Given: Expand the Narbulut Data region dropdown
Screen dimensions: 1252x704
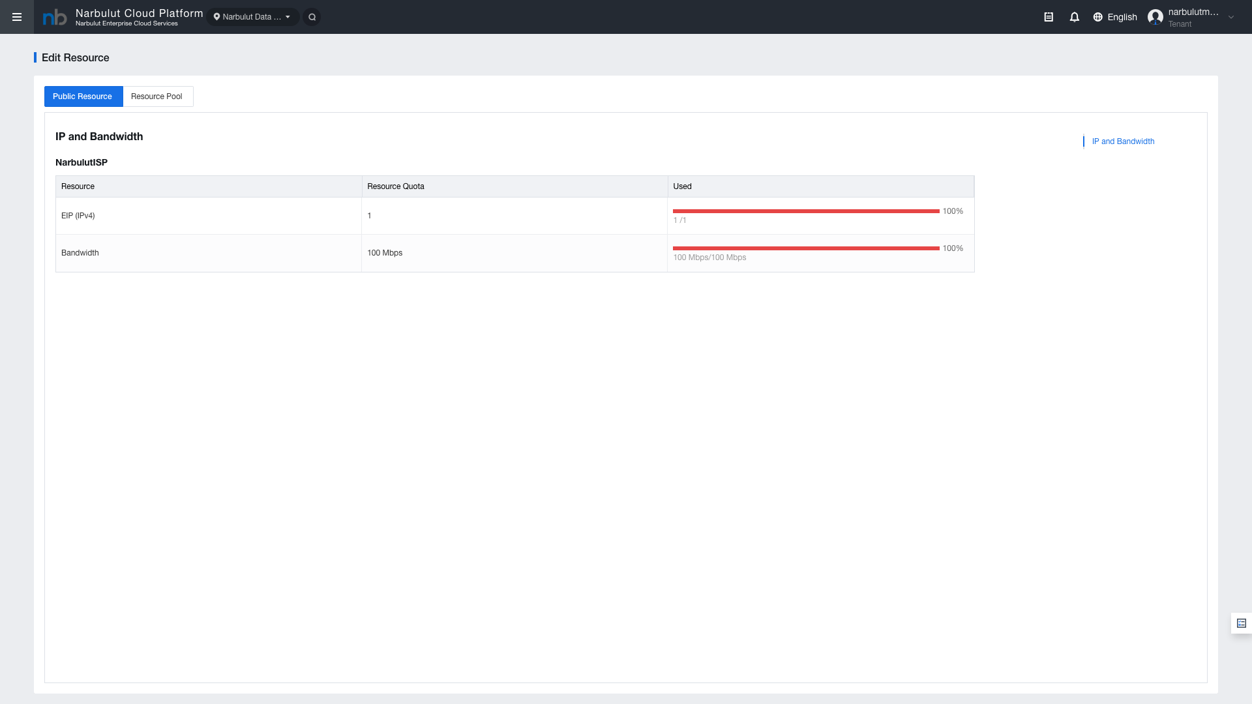Looking at the screenshot, I should pos(252,17).
